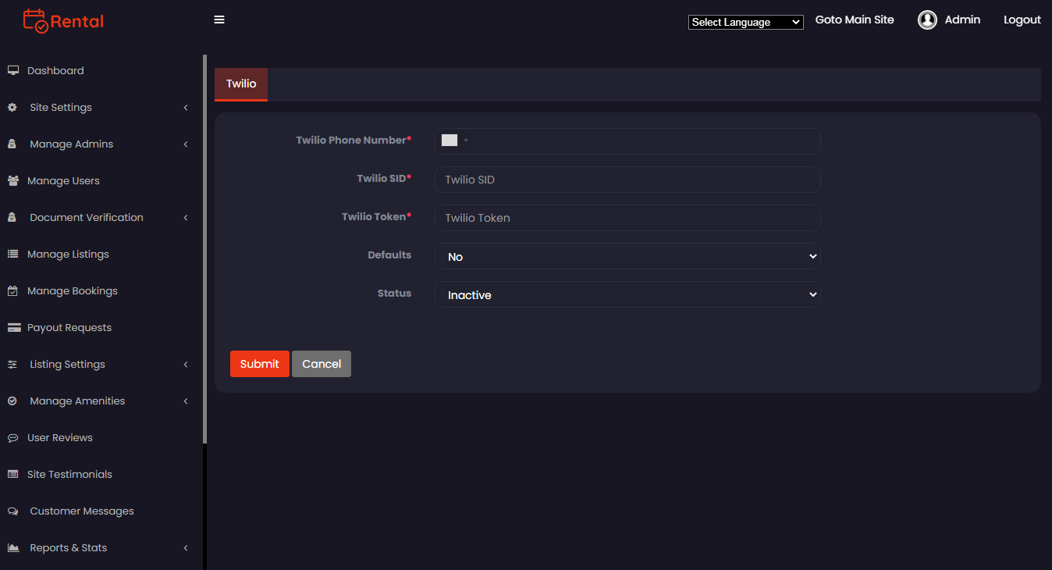The height and width of the screenshot is (570, 1052).
Task: Click the Site Testimonials icon
Action: 13,474
